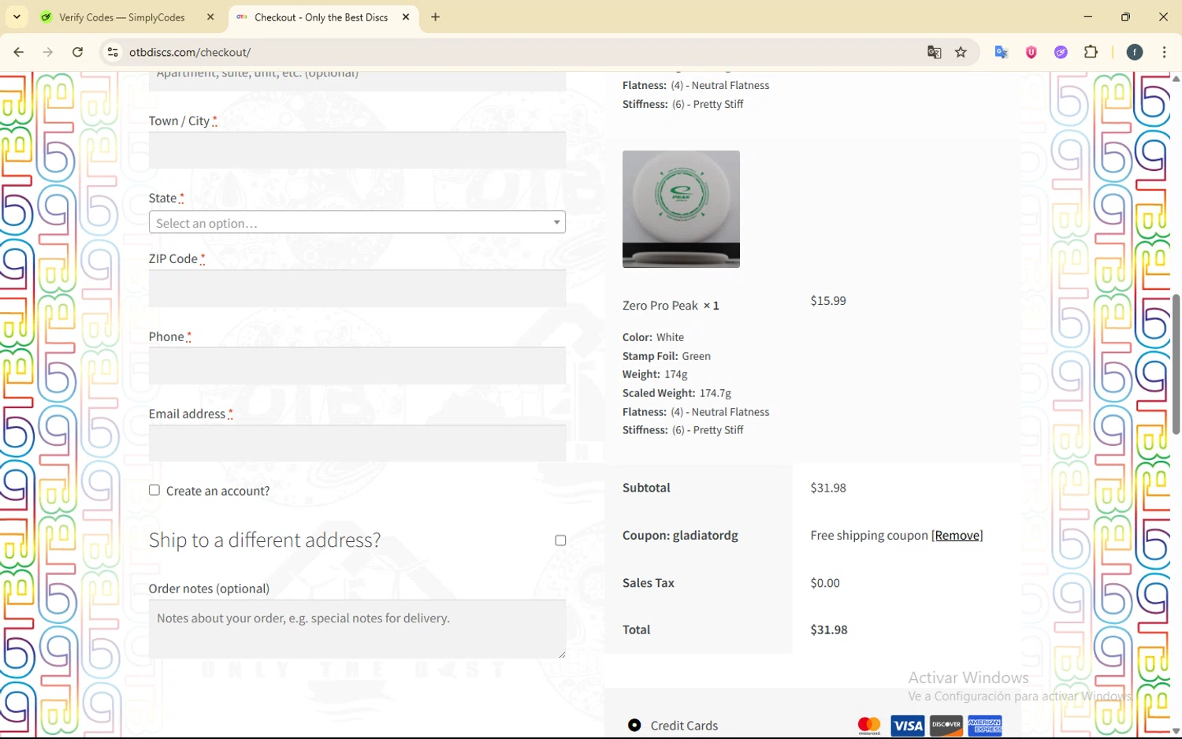Go back to previous page
Screen dimensions: 1182x739
tap(18, 52)
